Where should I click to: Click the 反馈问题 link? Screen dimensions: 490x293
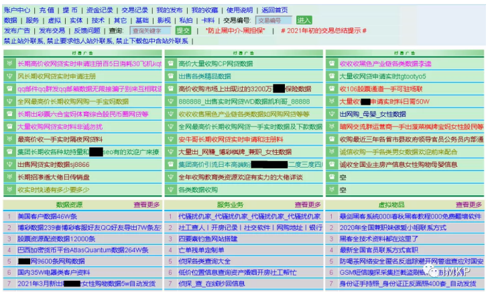pos(87,31)
